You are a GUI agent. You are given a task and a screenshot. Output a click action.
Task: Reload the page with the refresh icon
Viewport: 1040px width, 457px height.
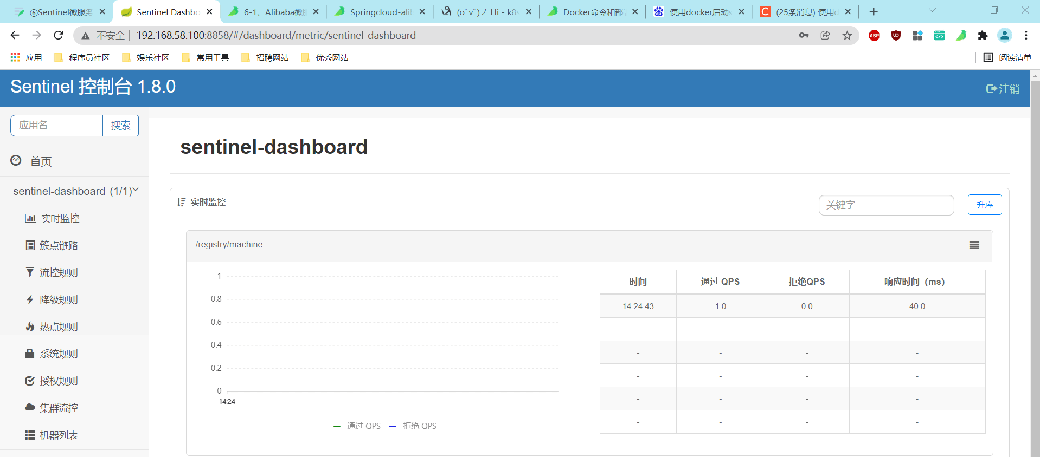tap(59, 35)
